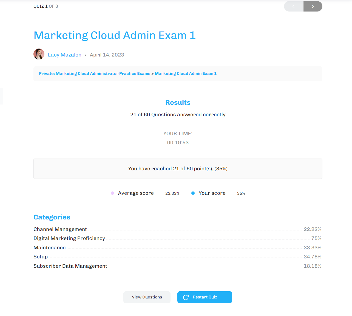The width and height of the screenshot is (352, 316).
Task: Click the purple Average score dot
Action: tap(112, 193)
